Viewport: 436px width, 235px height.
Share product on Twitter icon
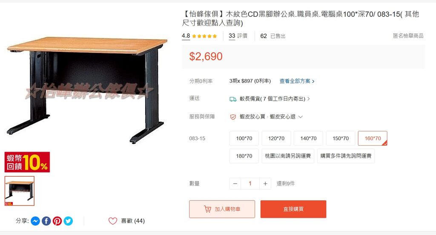(68, 221)
